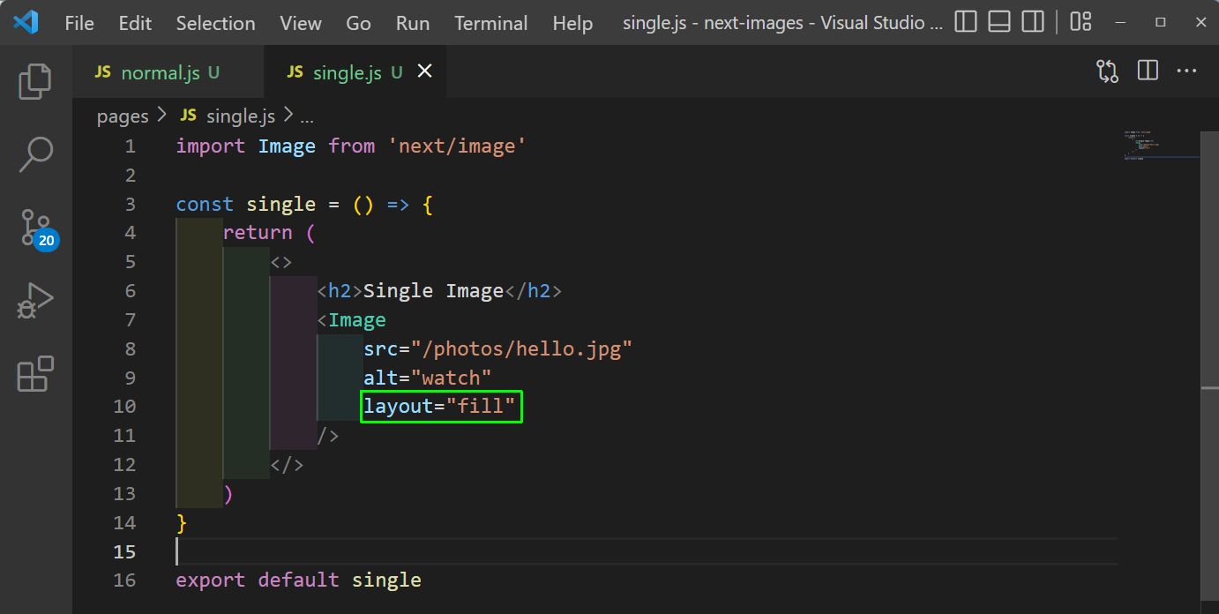Image resolution: width=1219 pixels, height=614 pixels.
Task: Open the Terminal menu
Action: click(491, 23)
